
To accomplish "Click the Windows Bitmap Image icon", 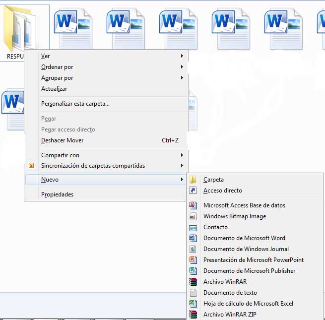I will click(x=193, y=216).
